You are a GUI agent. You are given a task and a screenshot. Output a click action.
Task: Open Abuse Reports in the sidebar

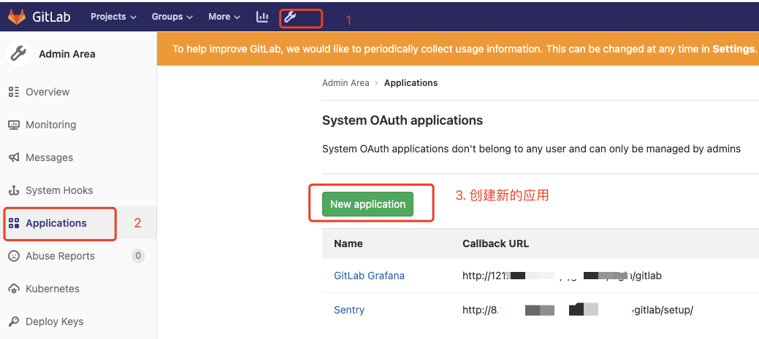[x=60, y=256]
